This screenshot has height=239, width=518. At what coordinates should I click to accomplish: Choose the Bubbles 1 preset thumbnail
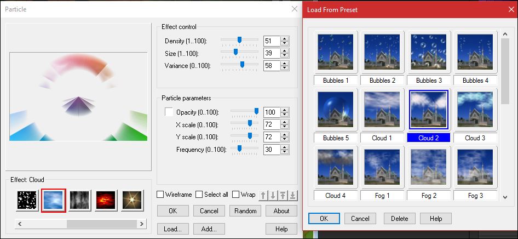pyautogui.click(x=336, y=52)
